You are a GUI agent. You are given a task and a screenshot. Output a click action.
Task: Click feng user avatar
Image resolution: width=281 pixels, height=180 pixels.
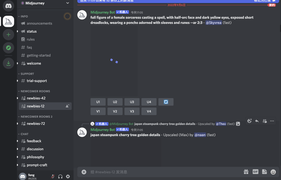point(23,176)
